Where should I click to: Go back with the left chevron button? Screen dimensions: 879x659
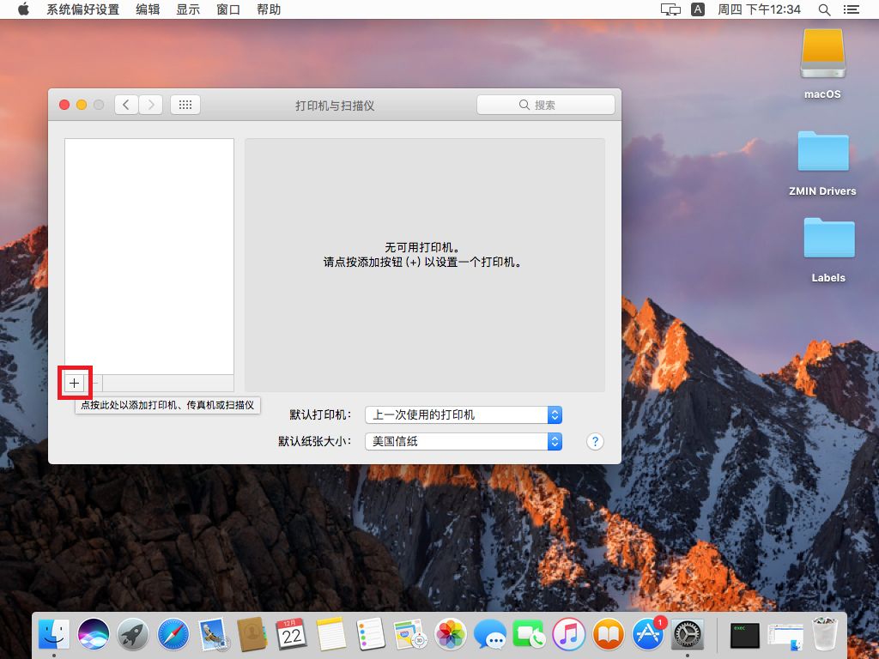(x=127, y=105)
